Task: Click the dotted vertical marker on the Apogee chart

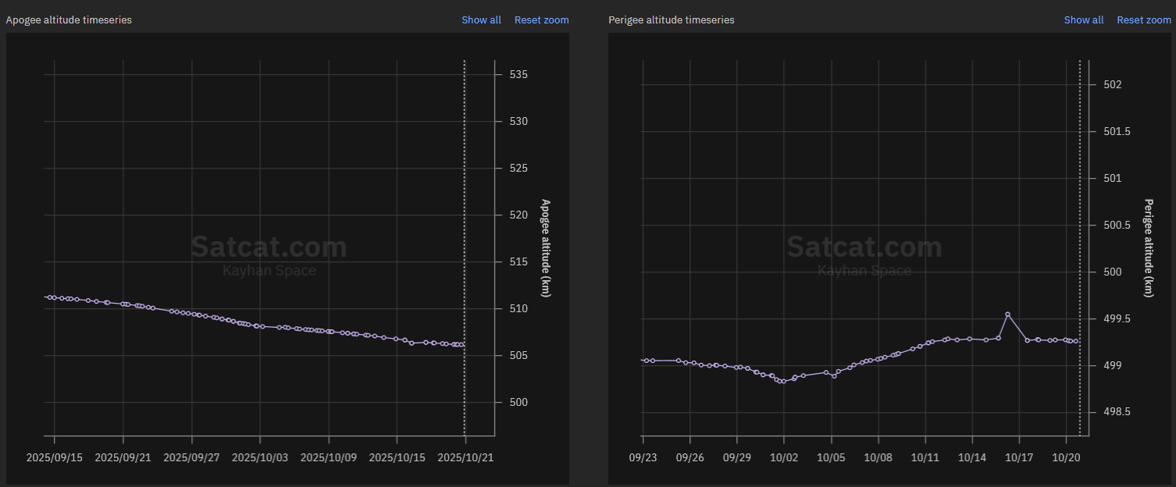Action: click(x=465, y=248)
